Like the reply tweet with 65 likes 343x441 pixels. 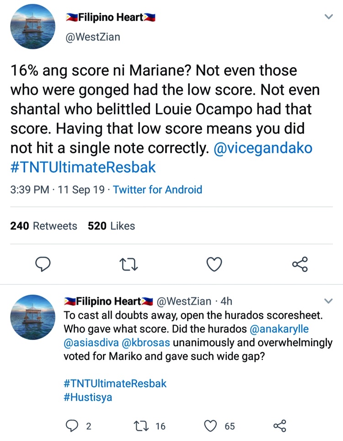[210, 426]
